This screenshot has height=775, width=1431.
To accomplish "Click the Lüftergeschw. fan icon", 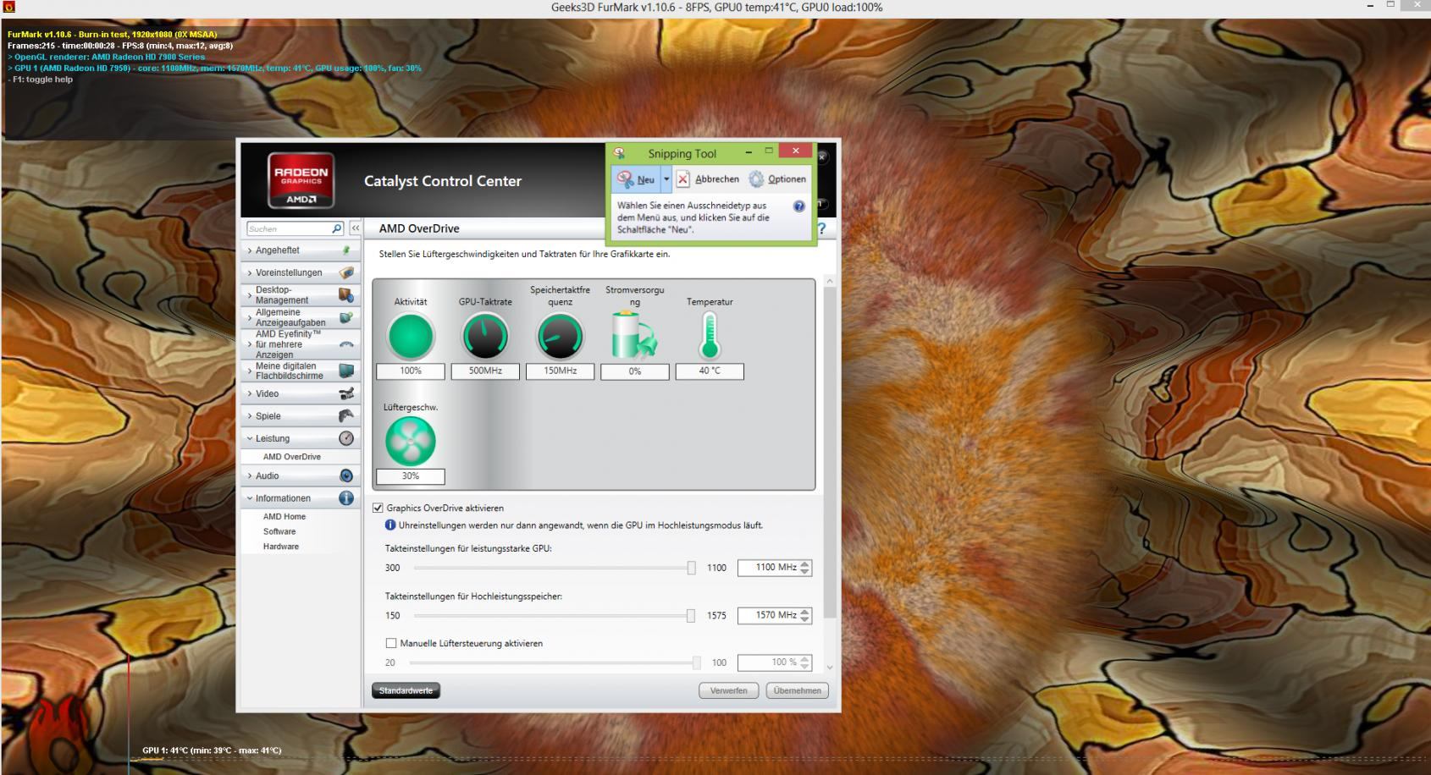I will point(411,442).
